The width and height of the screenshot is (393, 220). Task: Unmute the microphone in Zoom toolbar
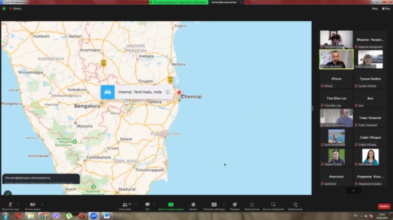10,206
